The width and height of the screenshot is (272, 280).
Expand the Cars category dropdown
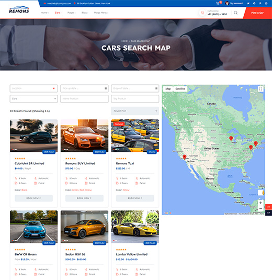click(33, 99)
